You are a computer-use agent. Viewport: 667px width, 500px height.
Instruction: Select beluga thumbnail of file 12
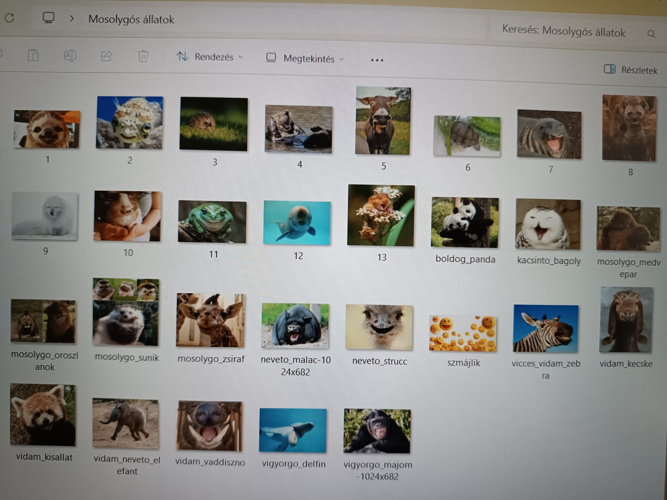pos(297,223)
